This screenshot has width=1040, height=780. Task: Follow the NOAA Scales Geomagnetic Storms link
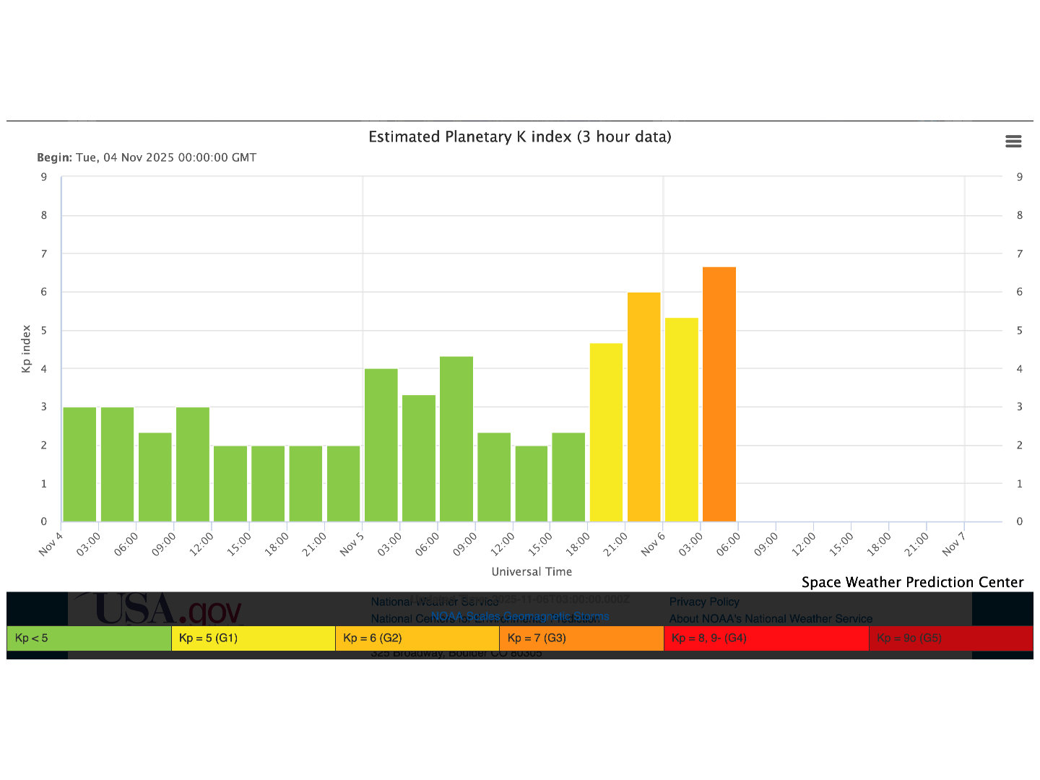[x=520, y=616]
